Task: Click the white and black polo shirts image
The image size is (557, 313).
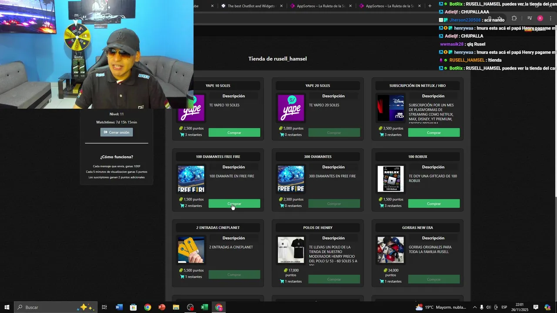Action: (291, 250)
